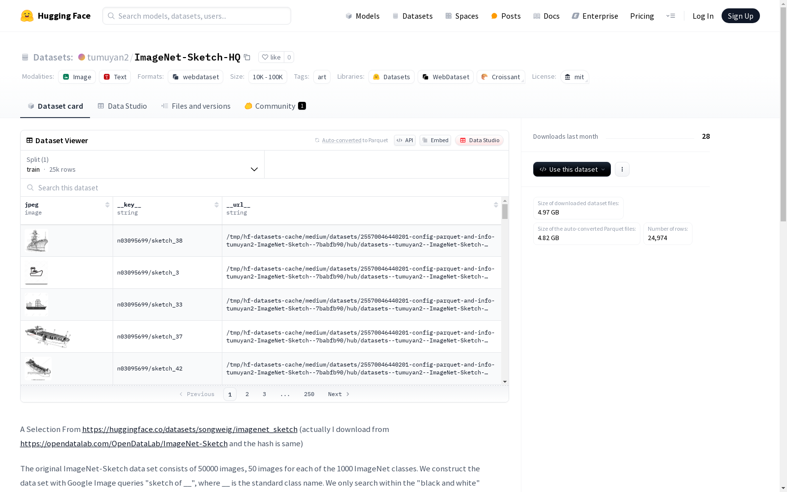This screenshot has width=787, height=492.
Task: Click the Embed button
Action: pyautogui.click(x=435, y=140)
